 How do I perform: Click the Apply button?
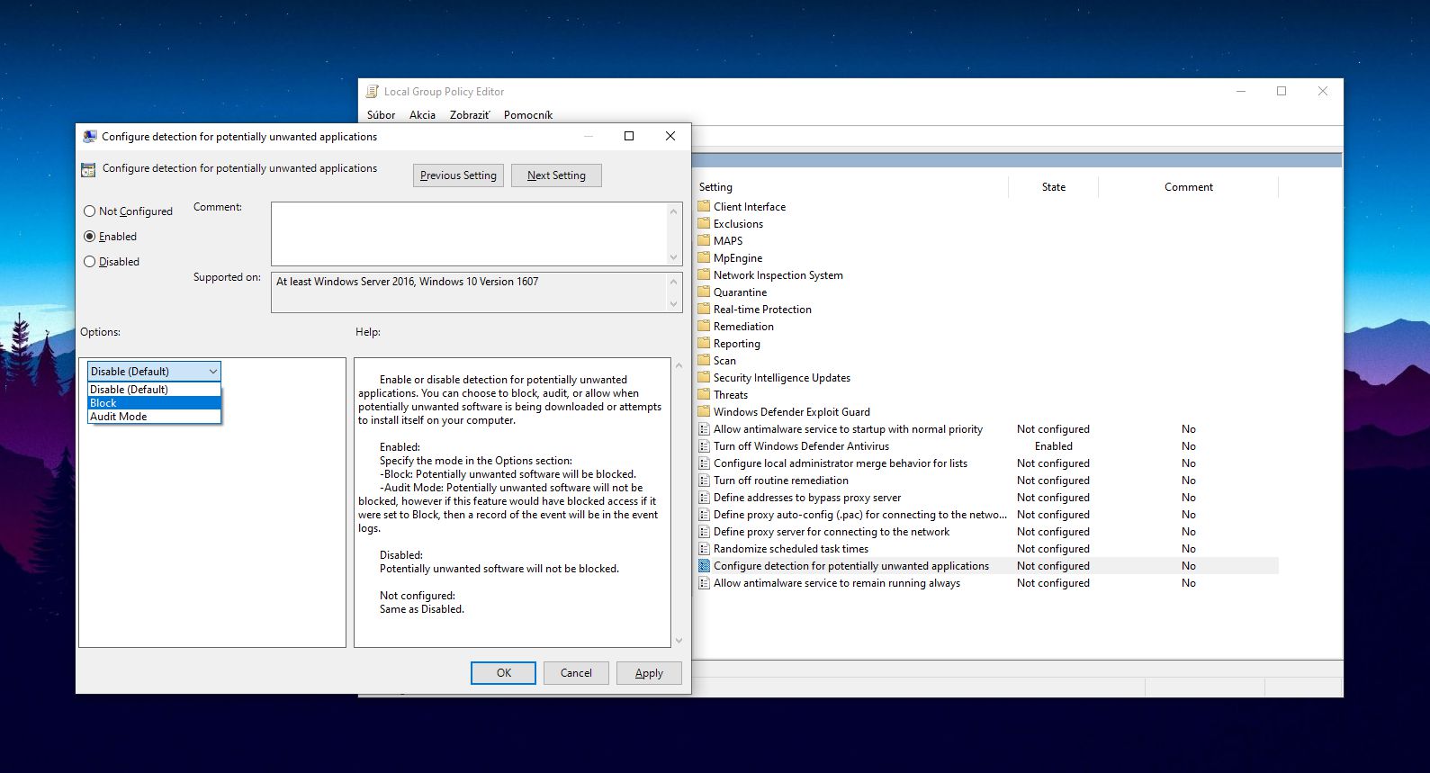[x=649, y=673]
